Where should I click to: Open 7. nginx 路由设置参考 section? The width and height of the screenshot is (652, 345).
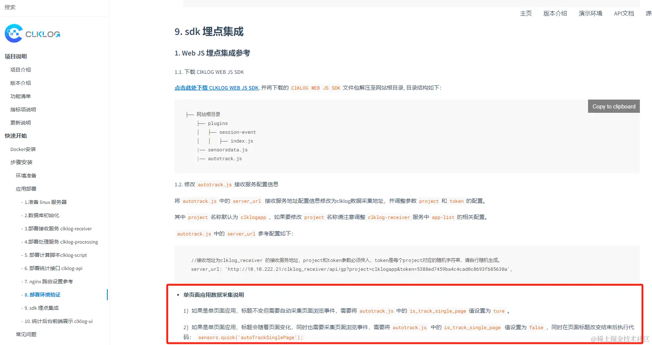coord(47,281)
